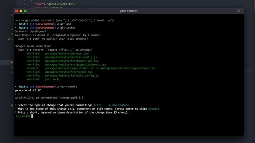Click 'Write a short, imperative tense description' prompt
Screen dimensions: 255x143
73,112
